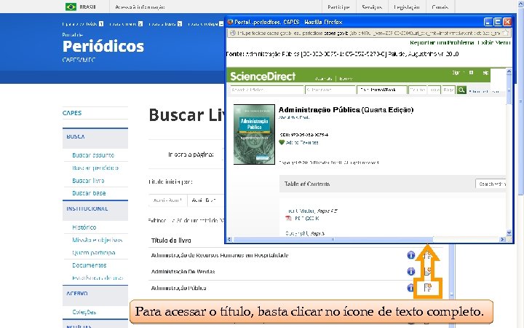Click popup horizontal scrollbar right arrow
The height and width of the screenshot is (328, 524).
coord(502,239)
